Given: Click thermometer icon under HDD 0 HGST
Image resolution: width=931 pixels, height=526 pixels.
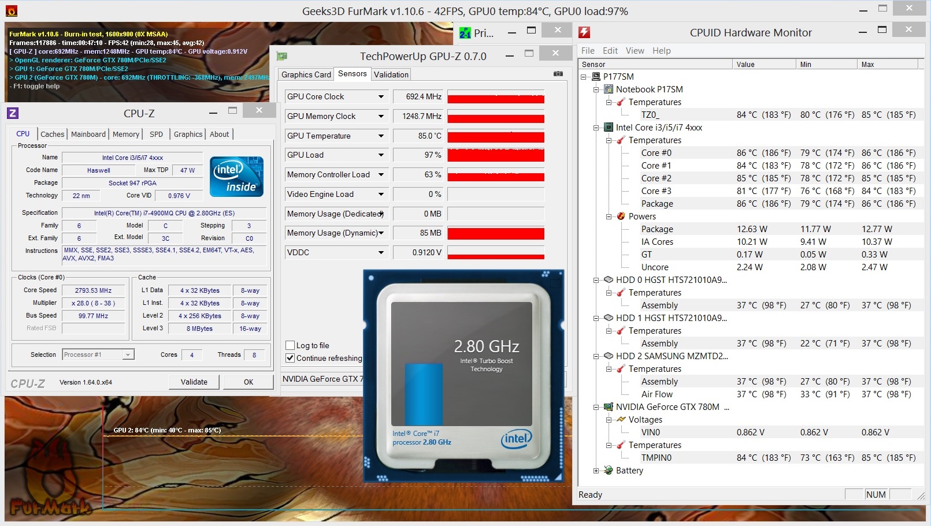Looking at the screenshot, I should 621,292.
